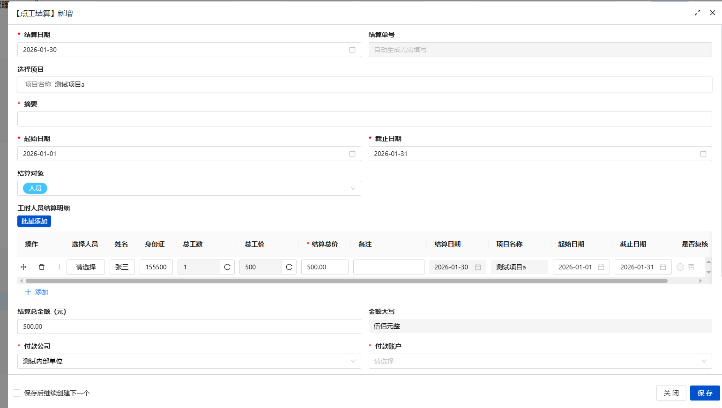Toggle the 是否复核 radio button in row

[x=680, y=267]
